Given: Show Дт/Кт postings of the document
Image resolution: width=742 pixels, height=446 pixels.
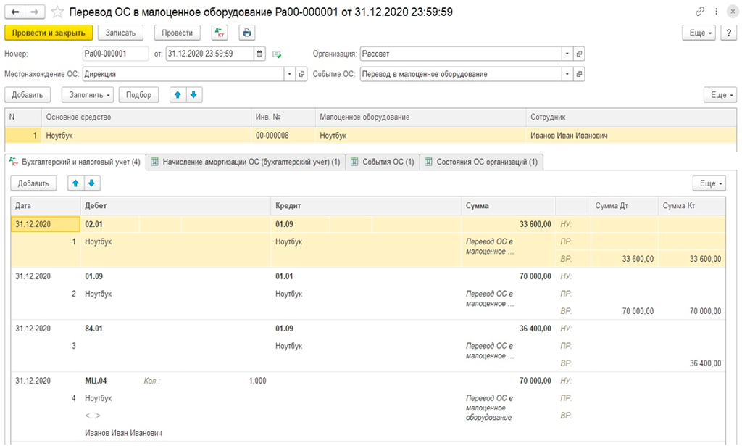Looking at the screenshot, I should coord(220,33).
